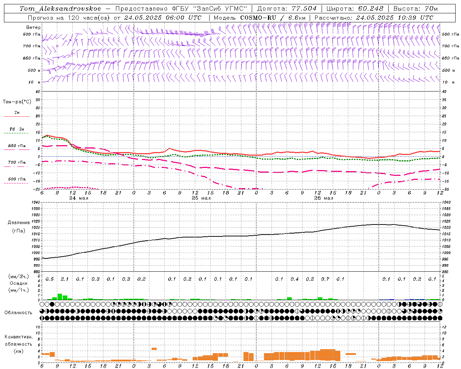Viewport: 461px width, 369px height.
Task: Click the latitude value Широта: 60.248
Action: tap(355, 8)
